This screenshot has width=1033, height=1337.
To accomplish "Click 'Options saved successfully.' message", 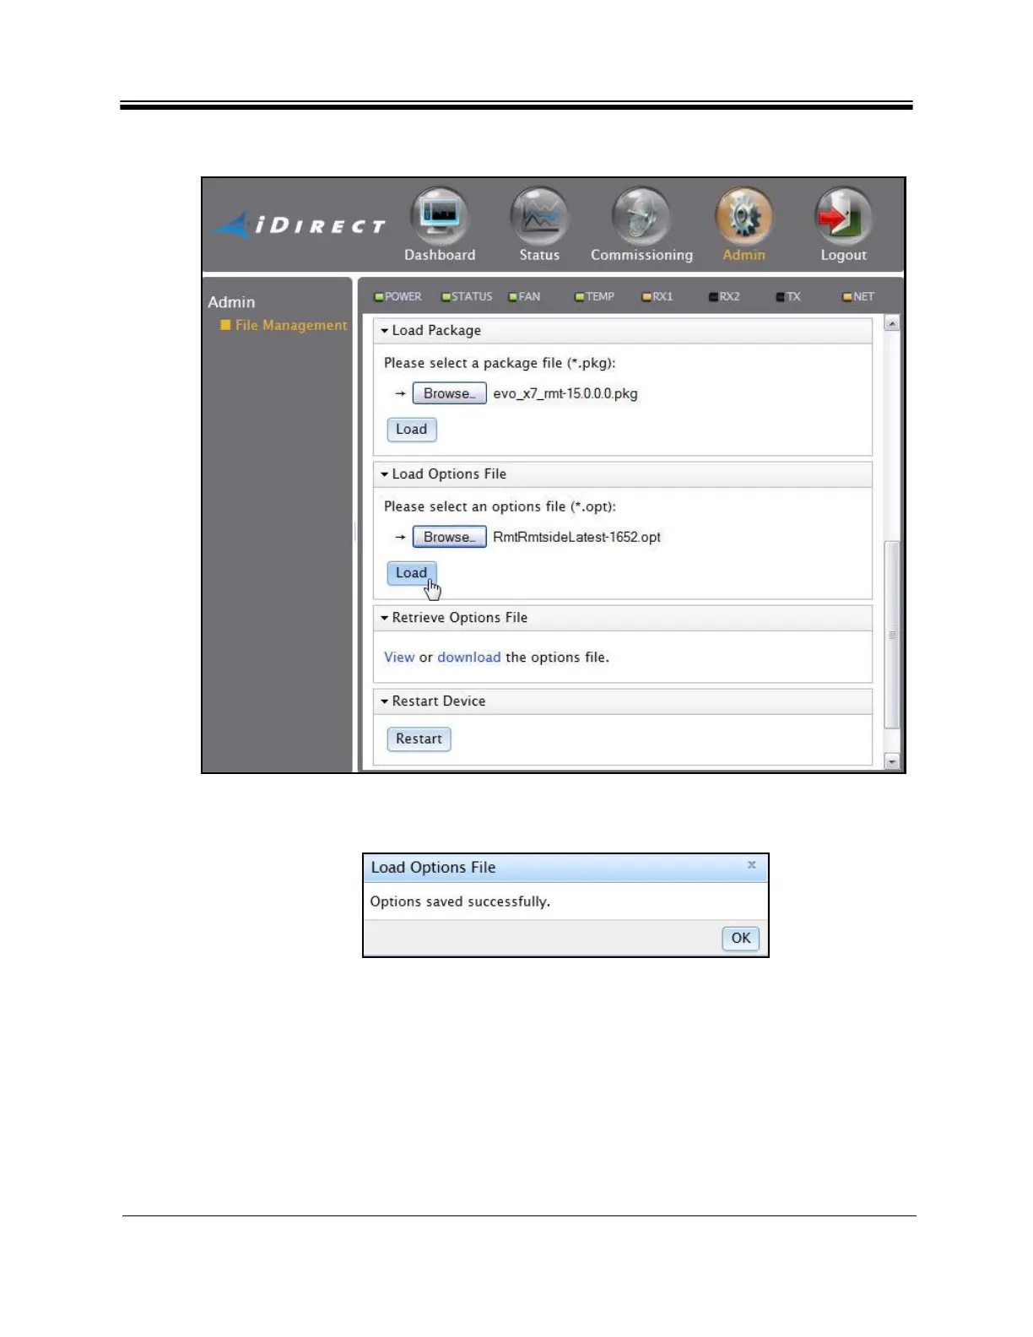I will point(460,901).
